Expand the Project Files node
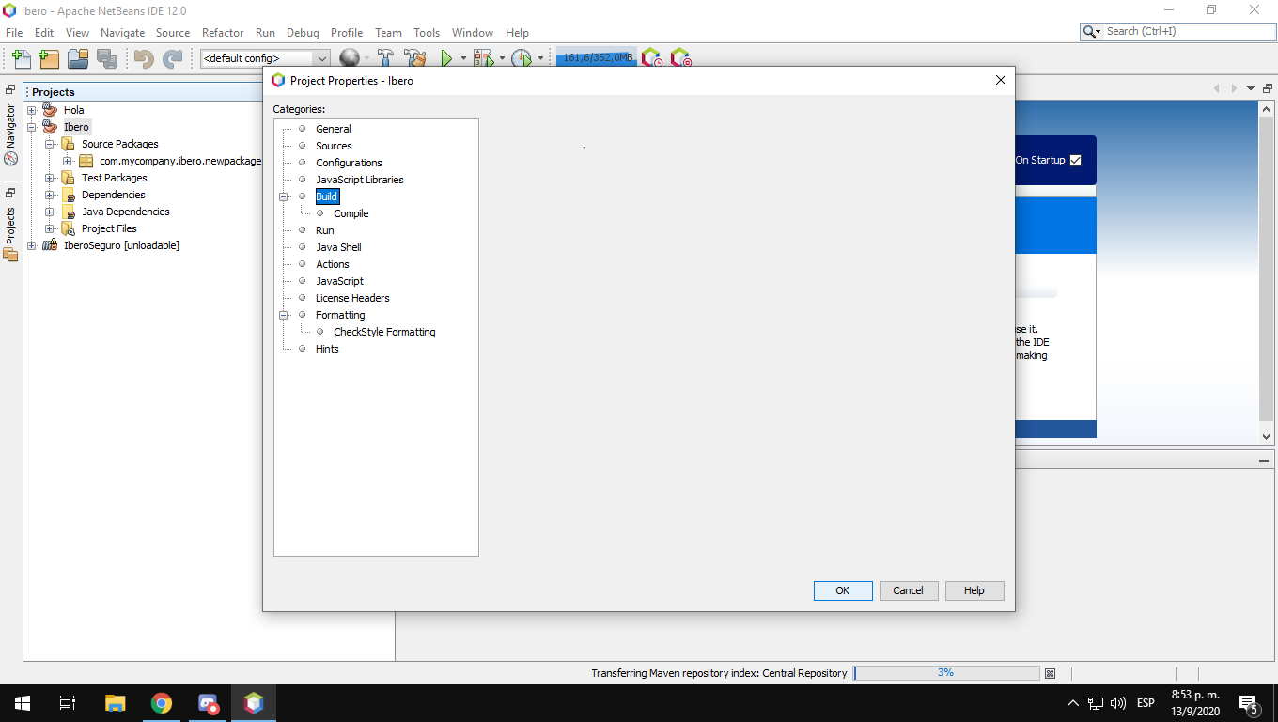 coord(50,228)
